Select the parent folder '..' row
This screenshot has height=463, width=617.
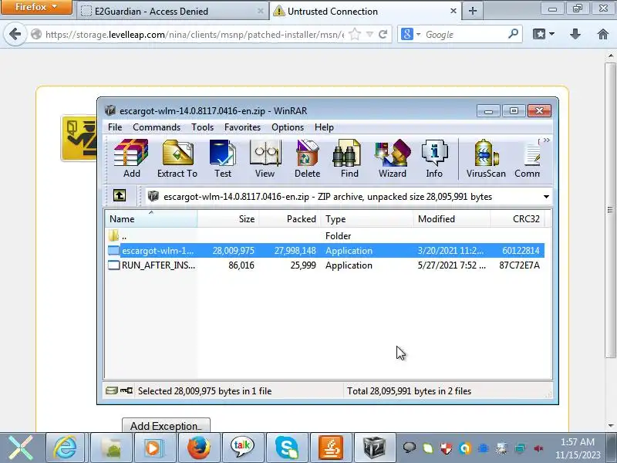325,236
